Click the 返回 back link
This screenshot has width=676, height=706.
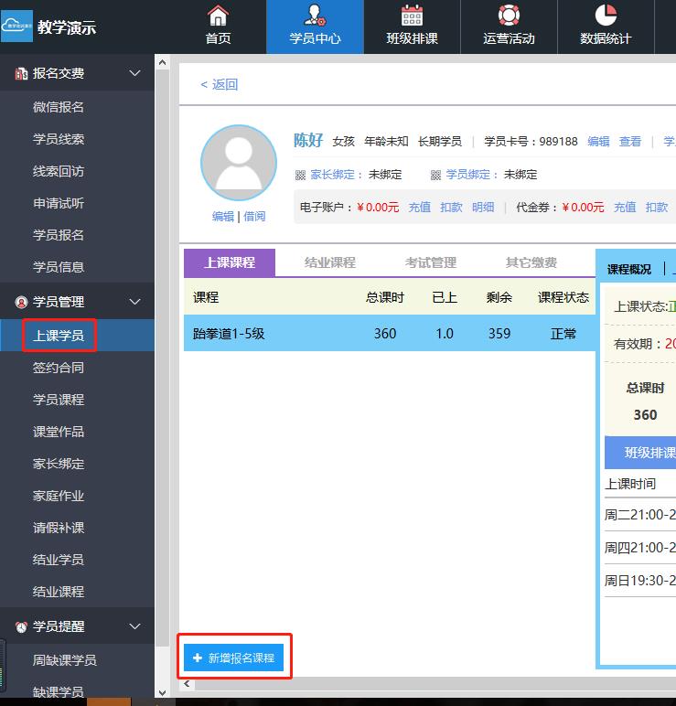220,84
